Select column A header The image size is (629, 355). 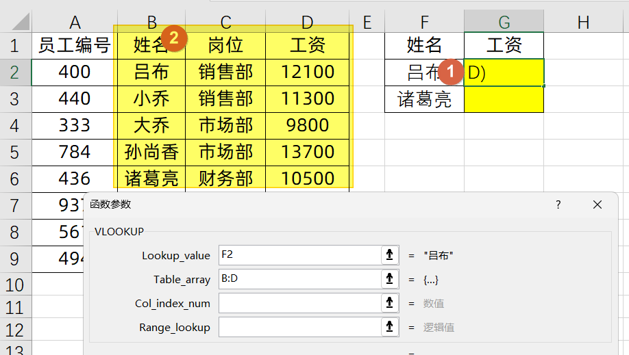75,22
